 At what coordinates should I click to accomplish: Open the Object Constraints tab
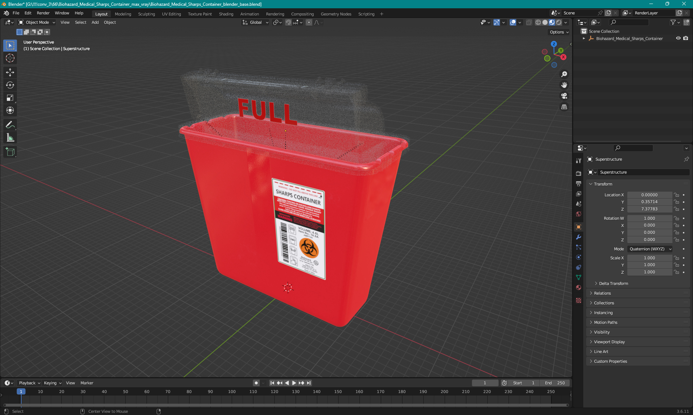point(579,267)
